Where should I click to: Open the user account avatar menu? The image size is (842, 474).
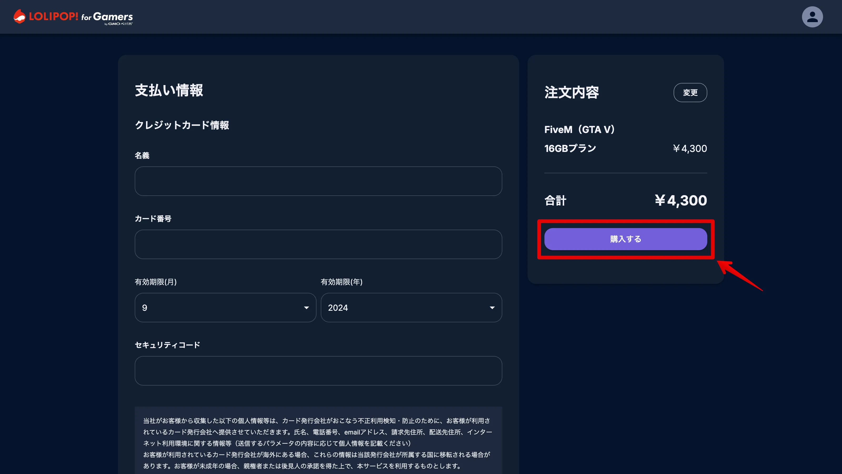pos(812,17)
